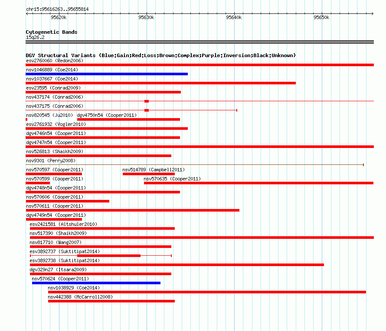Click the nsv526813 (Shaikh2009) label

[55, 151]
